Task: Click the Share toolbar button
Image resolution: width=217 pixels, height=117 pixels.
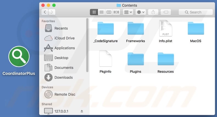Action: (153, 12)
